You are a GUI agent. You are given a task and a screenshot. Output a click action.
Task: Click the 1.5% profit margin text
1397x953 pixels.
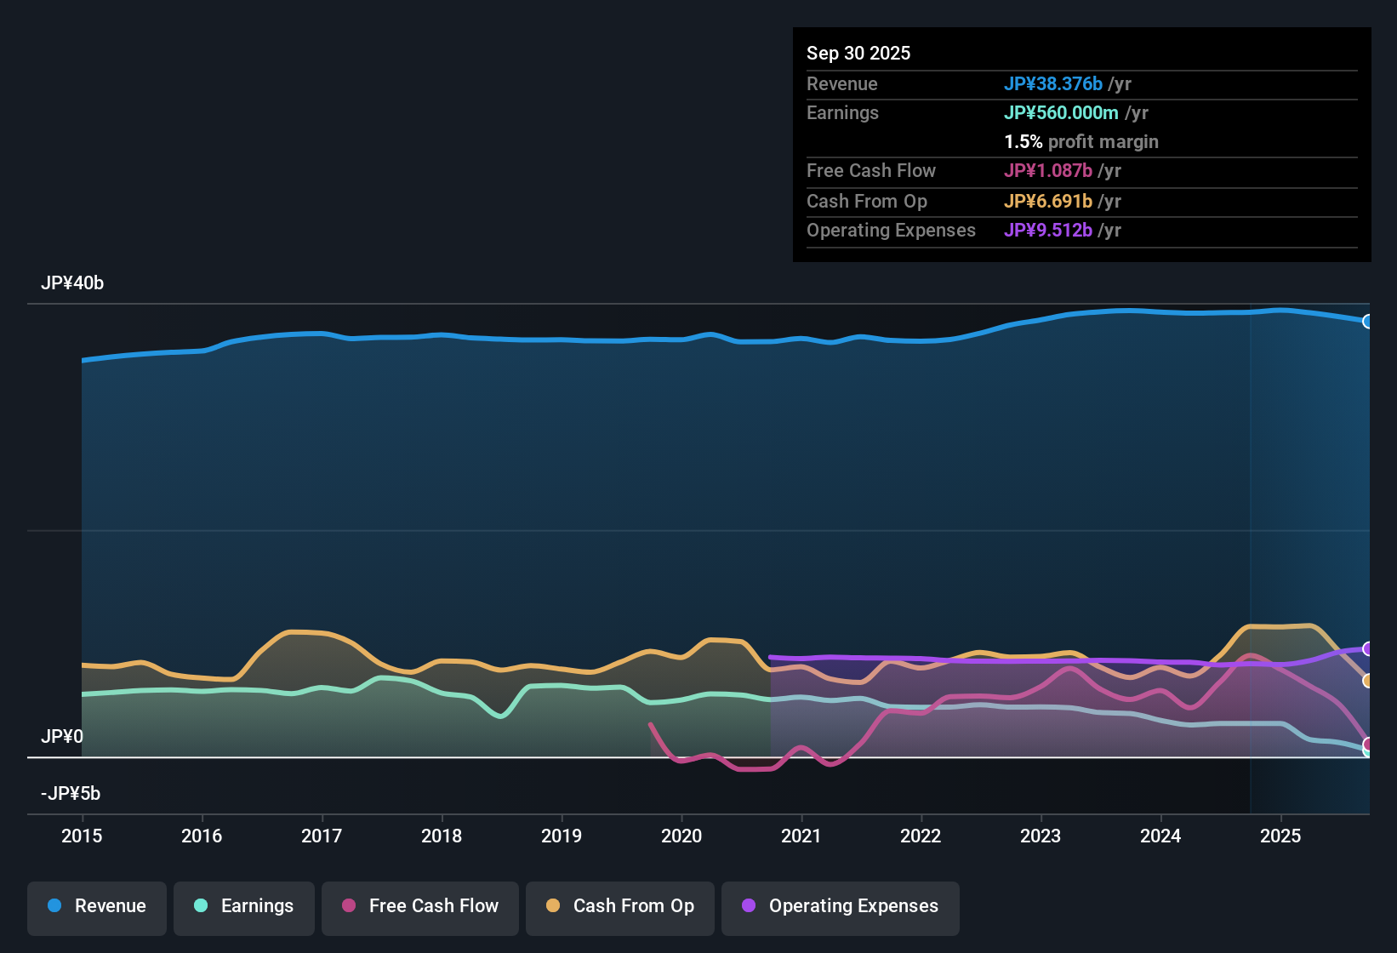coord(1081,142)
